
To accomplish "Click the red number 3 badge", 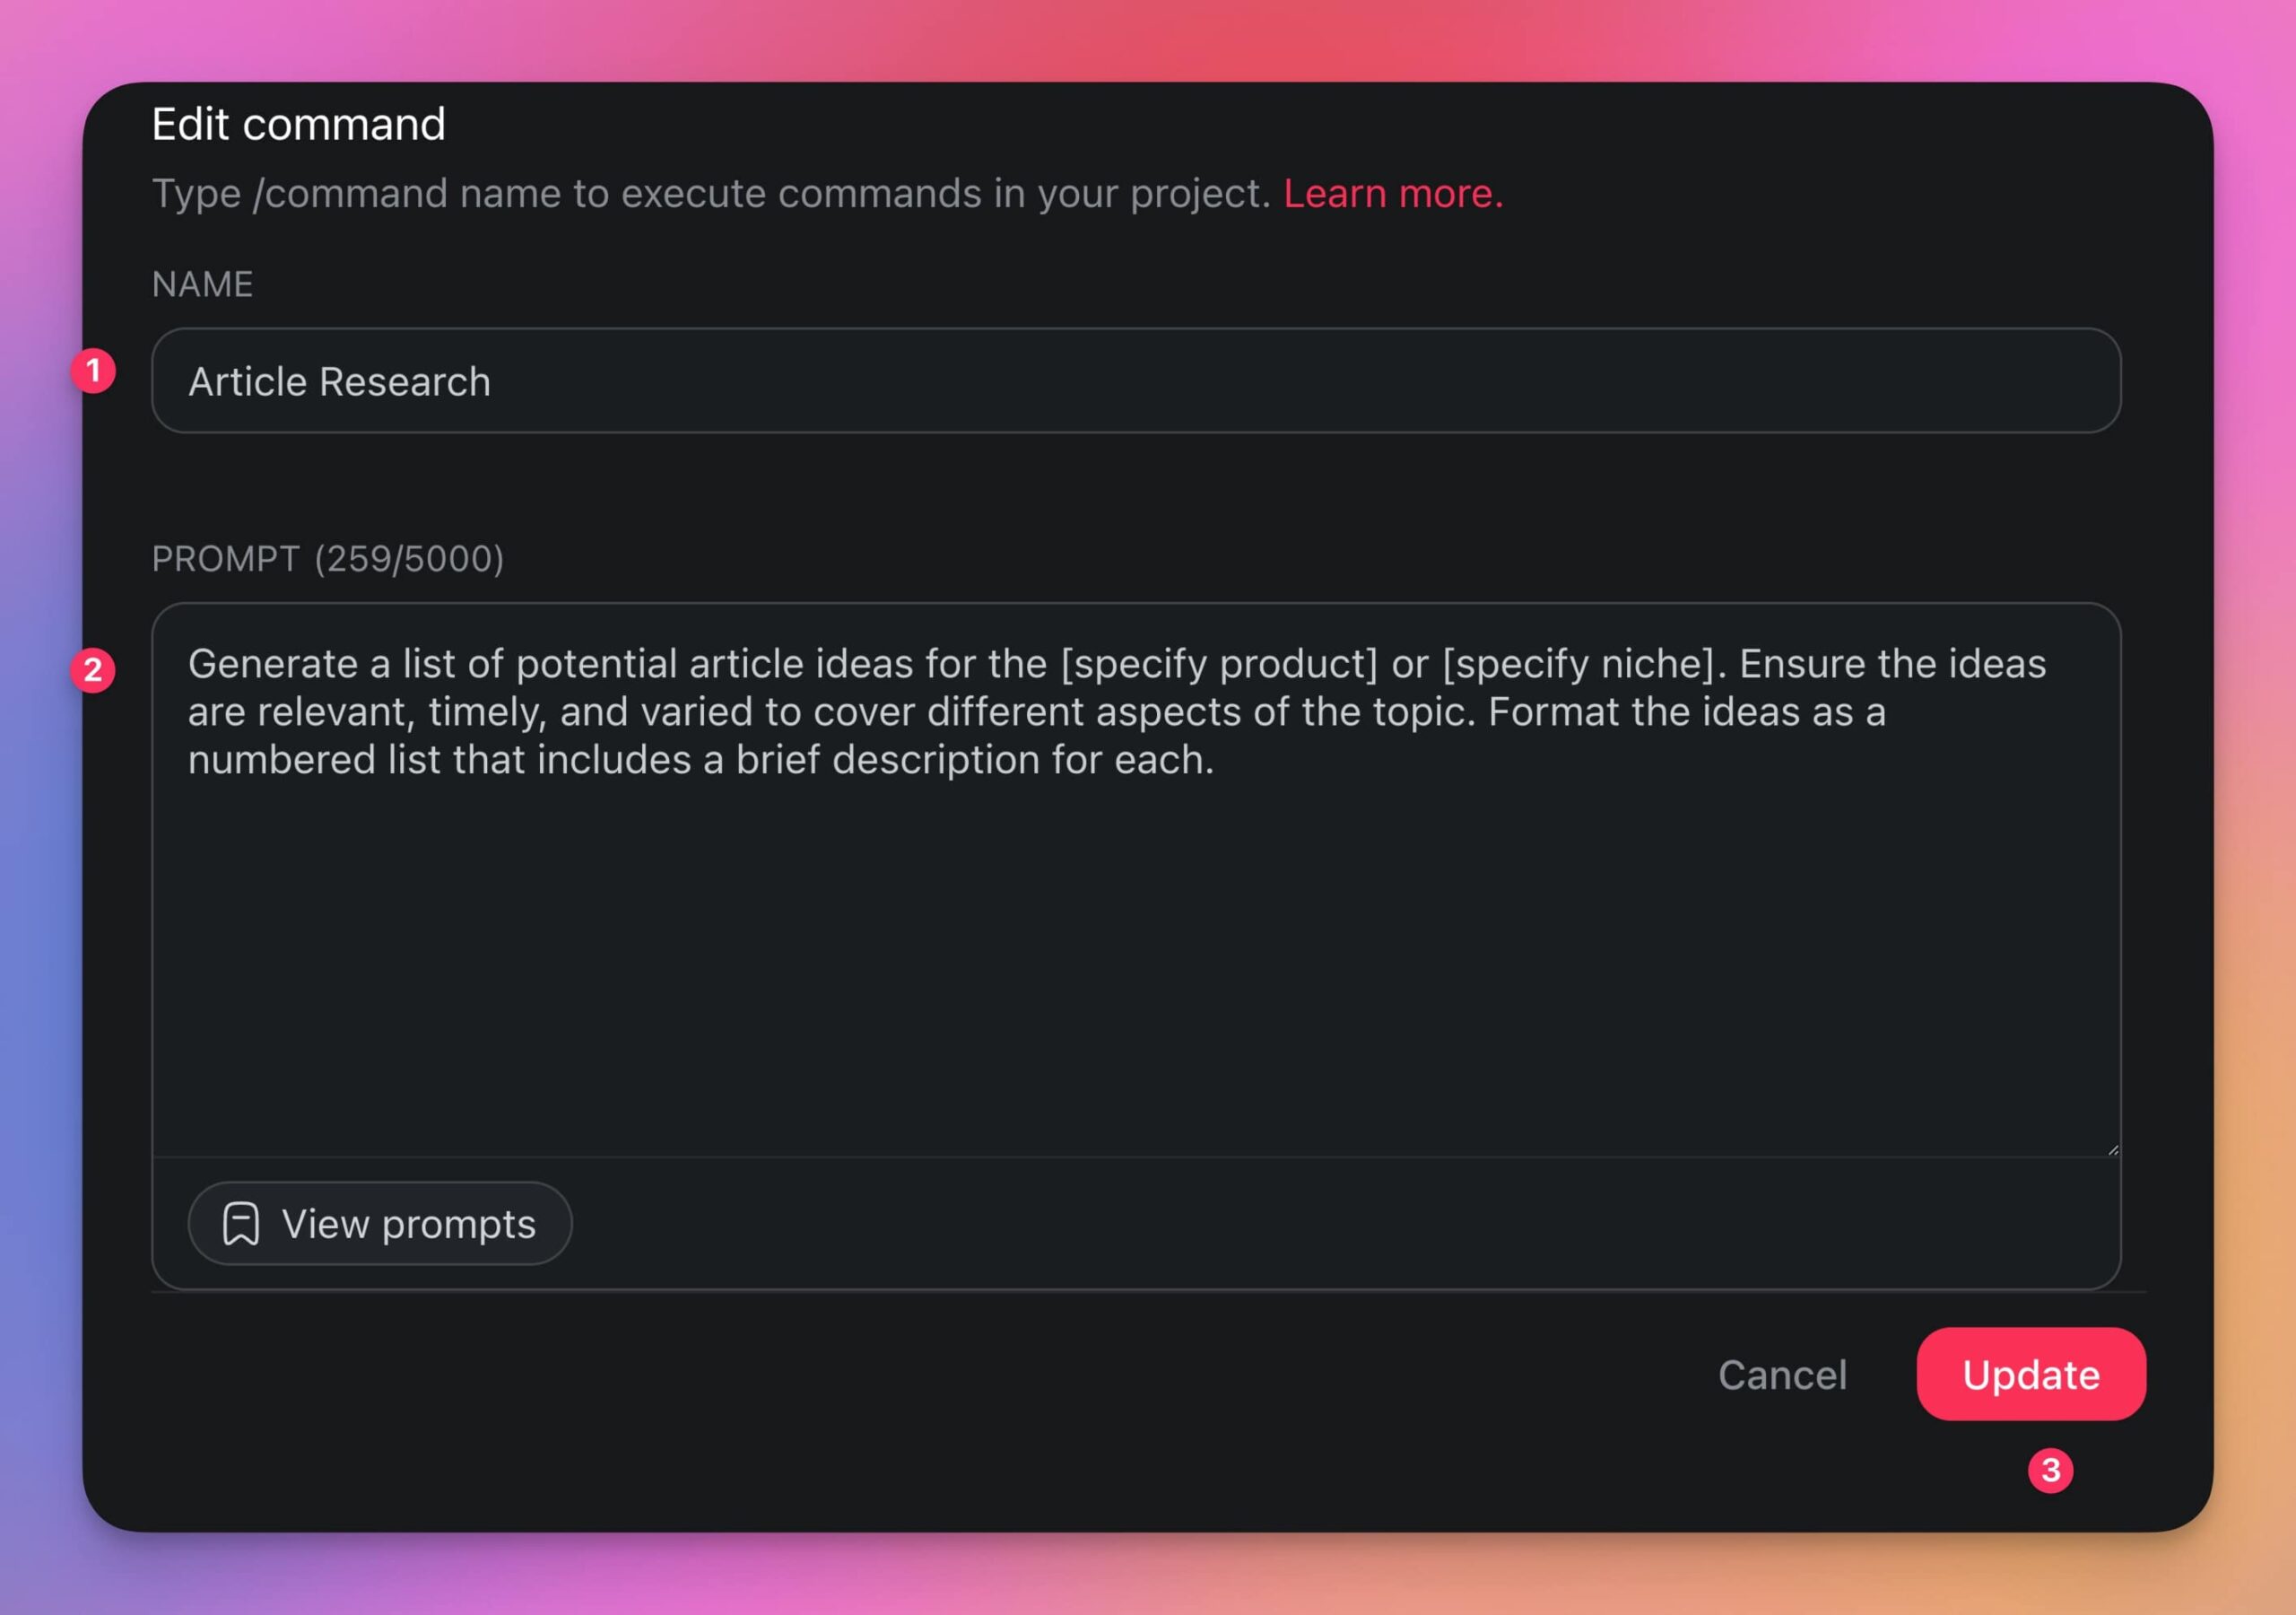I will [x=2050, y=1470].
